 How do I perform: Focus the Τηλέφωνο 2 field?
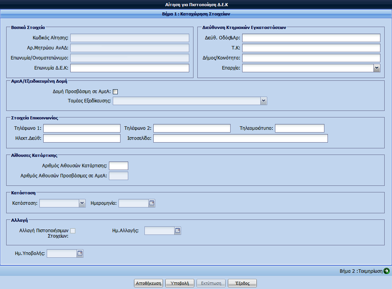click(192, 128)
